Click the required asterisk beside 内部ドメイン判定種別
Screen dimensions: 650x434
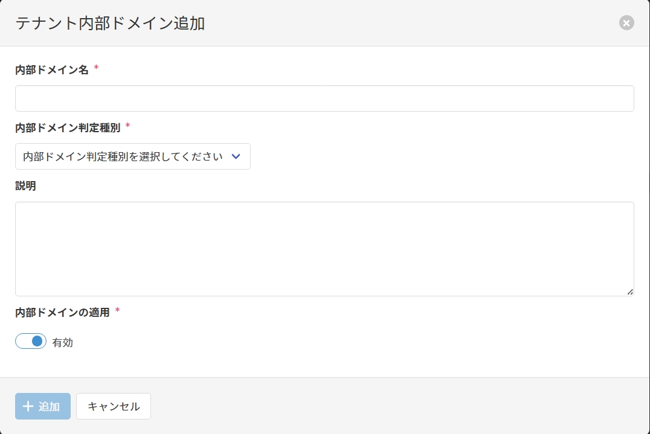(x=128, y=127)
